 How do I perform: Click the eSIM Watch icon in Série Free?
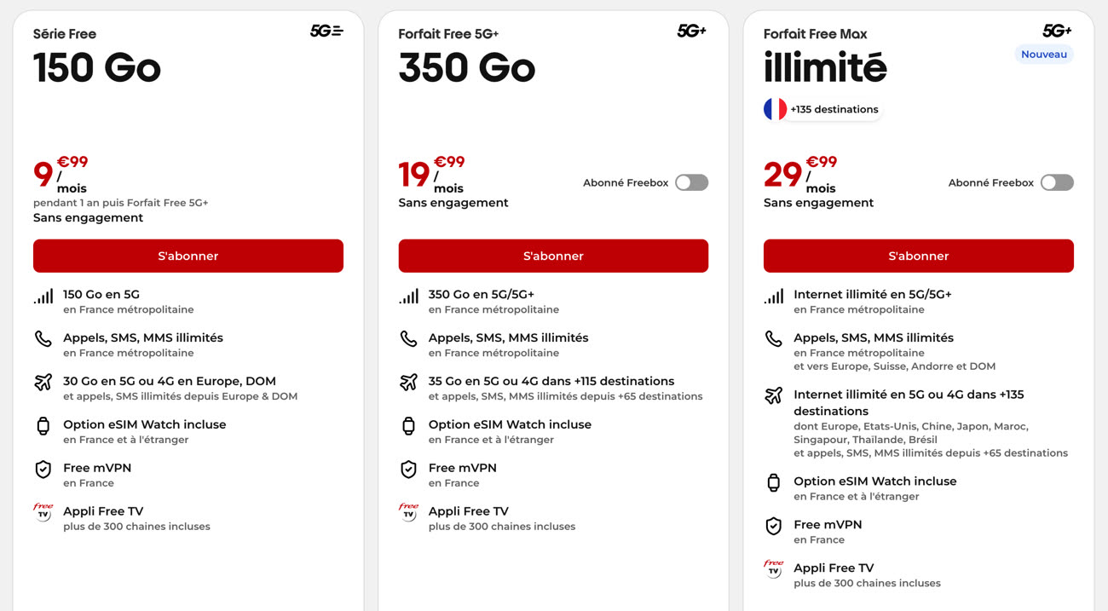click(43, 426)
